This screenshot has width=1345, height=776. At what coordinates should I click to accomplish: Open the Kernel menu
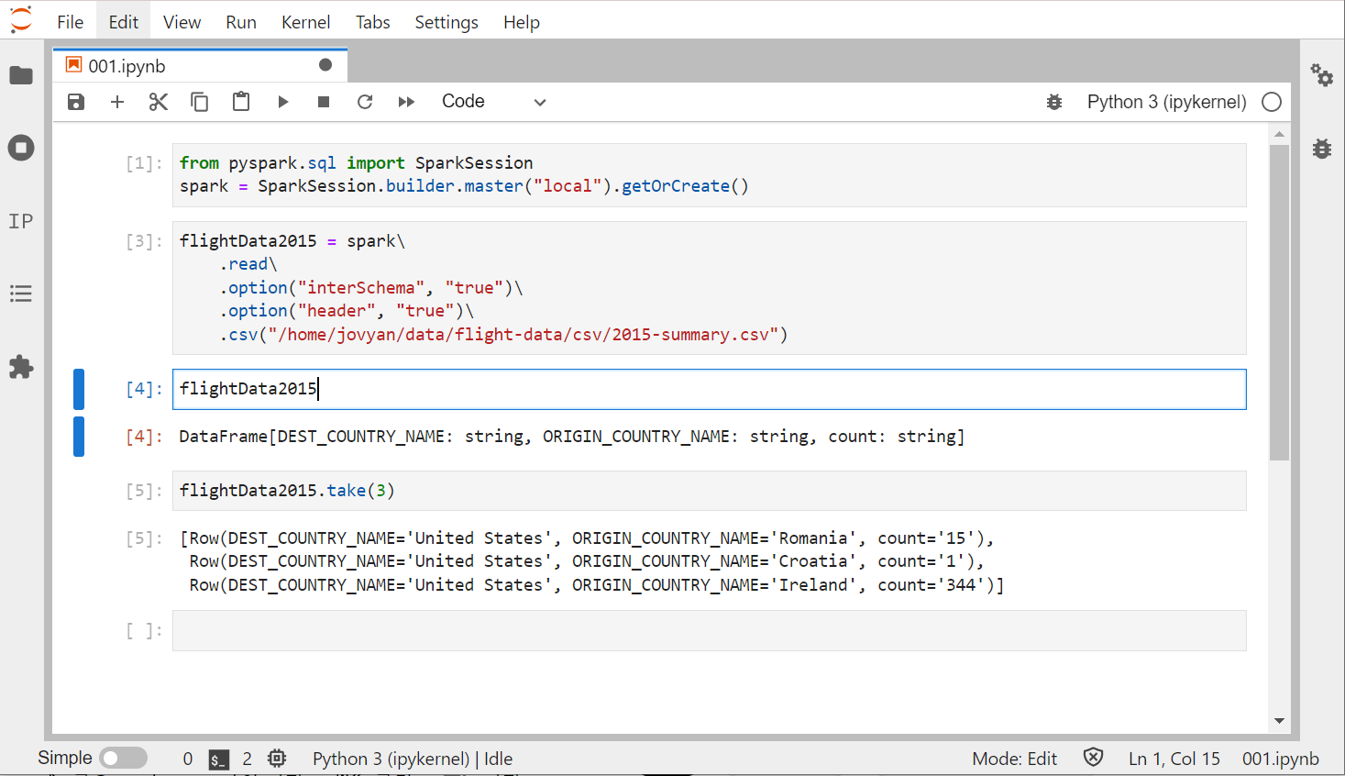point(305,22)
